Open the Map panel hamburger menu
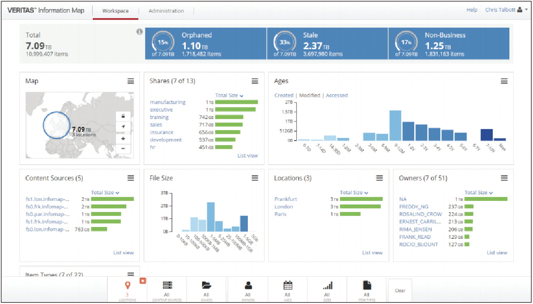 coord(131,81)
